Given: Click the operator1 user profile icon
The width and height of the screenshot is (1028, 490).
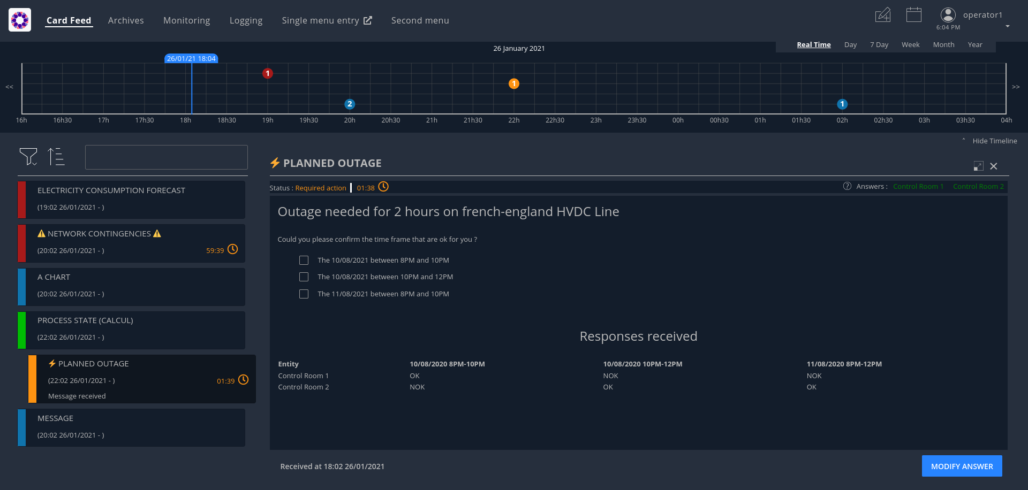Looking at the screenshot, I should click(x=948, y=14).
